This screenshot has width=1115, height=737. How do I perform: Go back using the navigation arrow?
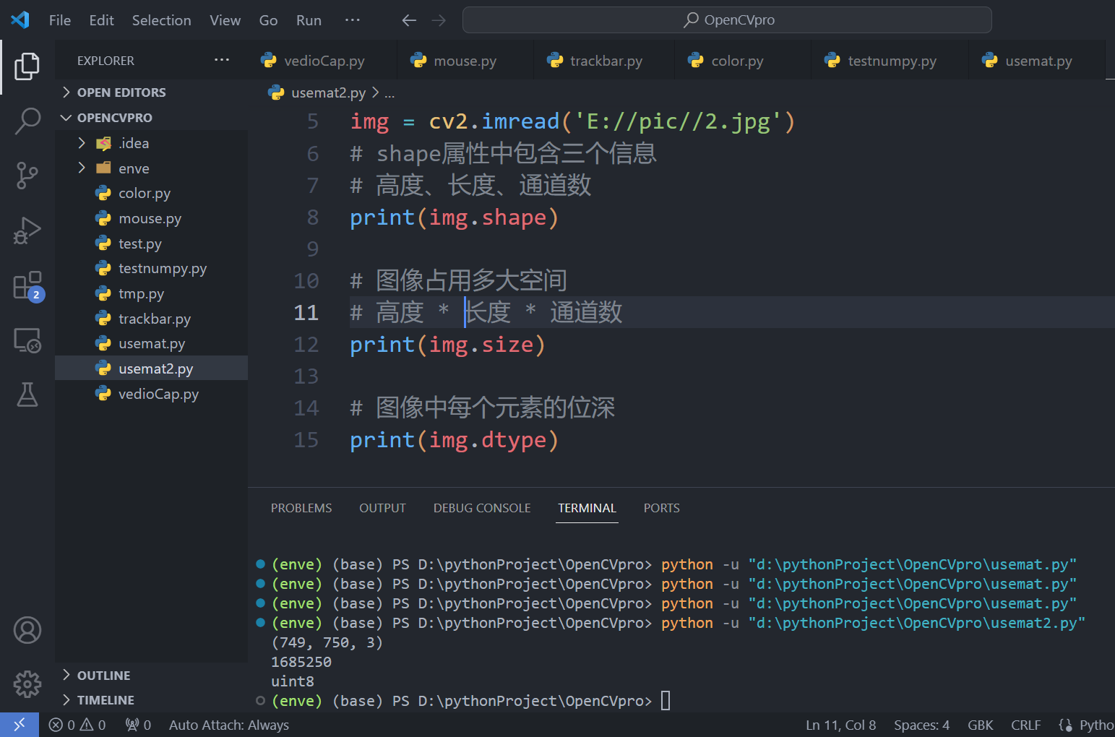(x=409, y=20)
